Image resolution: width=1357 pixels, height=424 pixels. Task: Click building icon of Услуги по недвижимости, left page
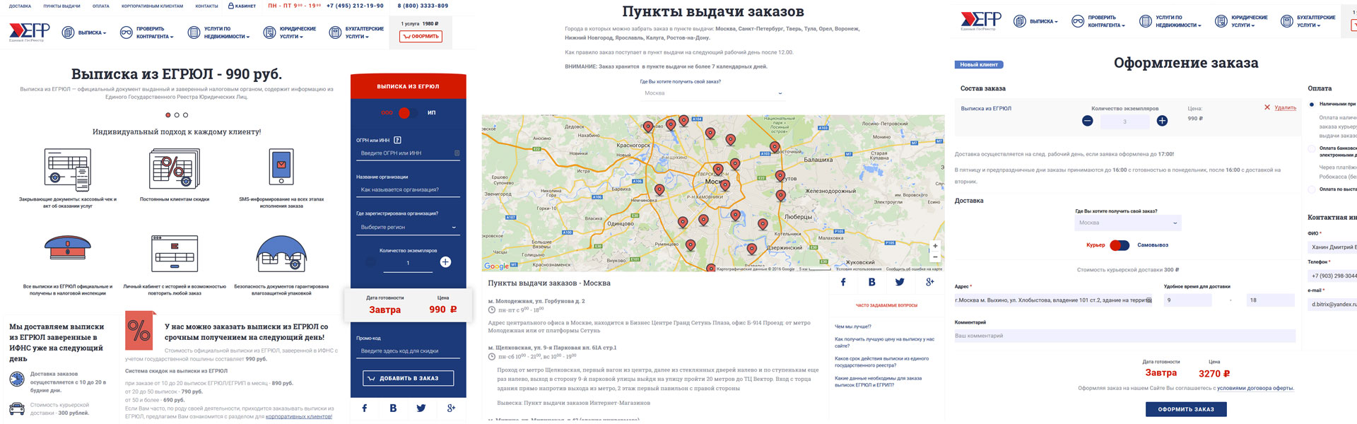click(x=194, y=33)
